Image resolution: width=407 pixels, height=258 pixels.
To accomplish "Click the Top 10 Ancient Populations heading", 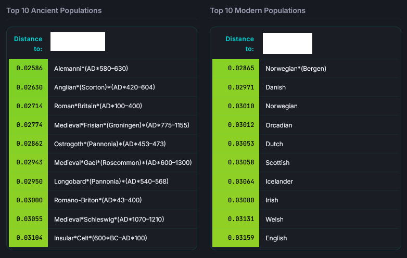I will point(54,10).
